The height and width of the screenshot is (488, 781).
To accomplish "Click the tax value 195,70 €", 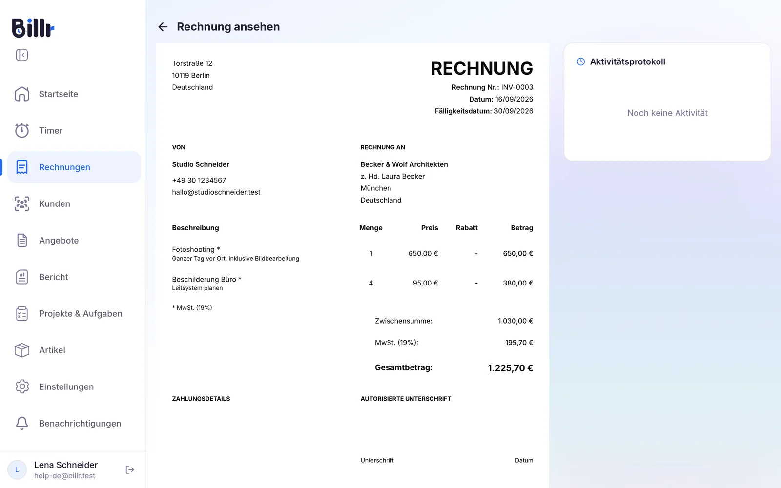I will coord(519,343).
